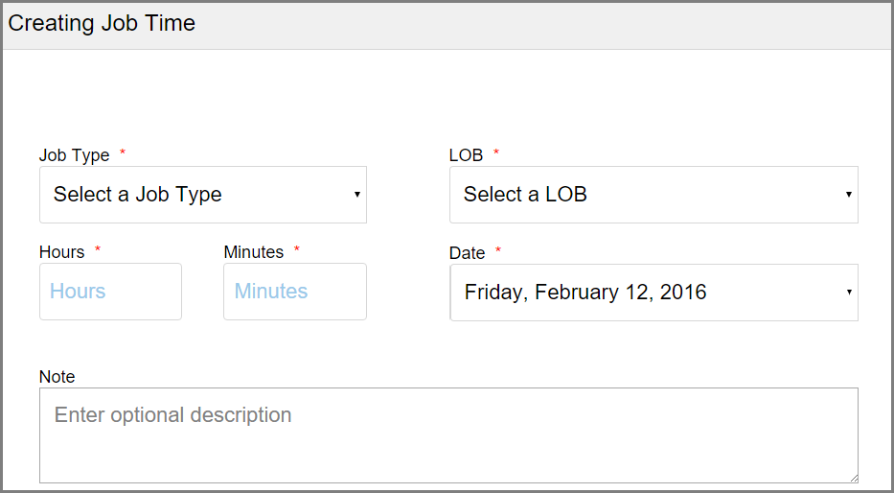
Task: Click the 'Note' field label
Action: tap(57, 377)
